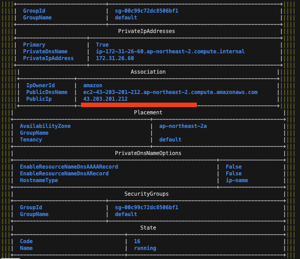Screen dimensions: 300x259
Task: Select the state code 16
Action: (137, 241)
